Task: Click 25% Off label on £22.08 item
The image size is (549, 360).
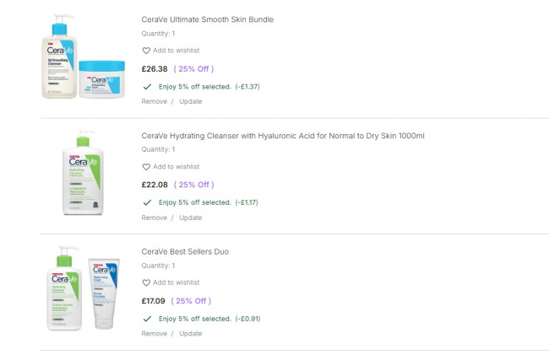Action: (193, 185)
